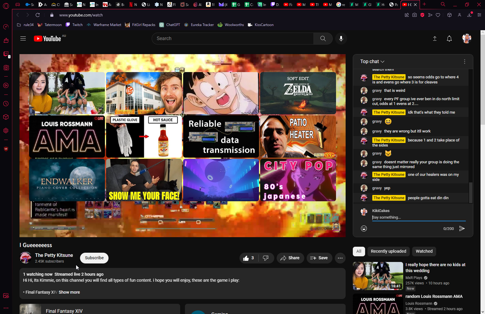Open the Twitch bookmark

74,25
